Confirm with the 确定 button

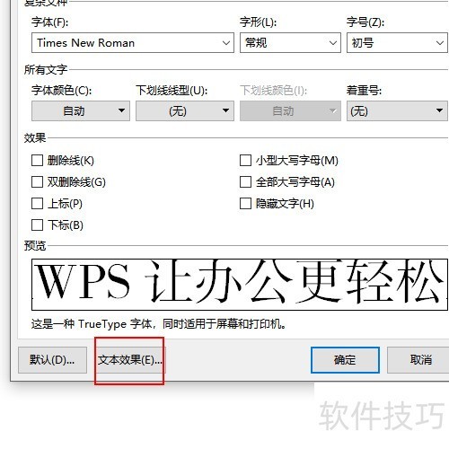(345, 360)
